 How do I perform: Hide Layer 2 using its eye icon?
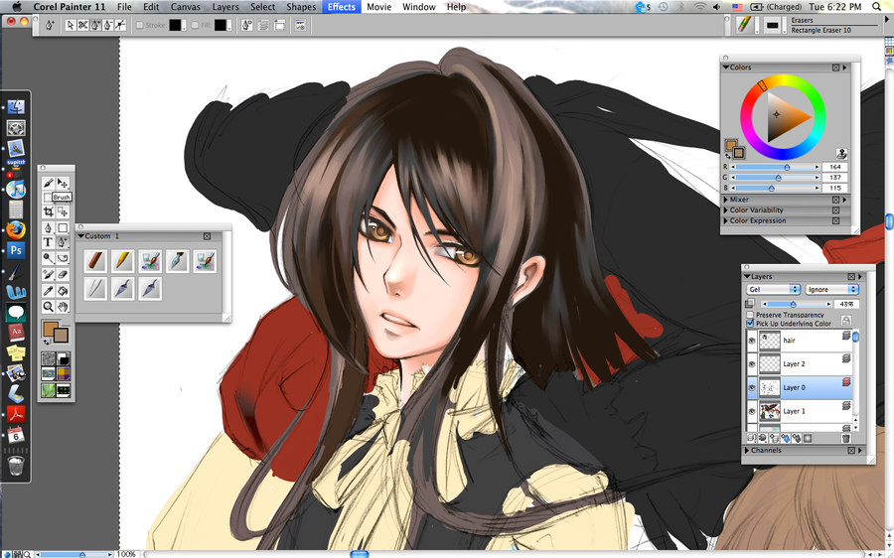tap(752, 363)
